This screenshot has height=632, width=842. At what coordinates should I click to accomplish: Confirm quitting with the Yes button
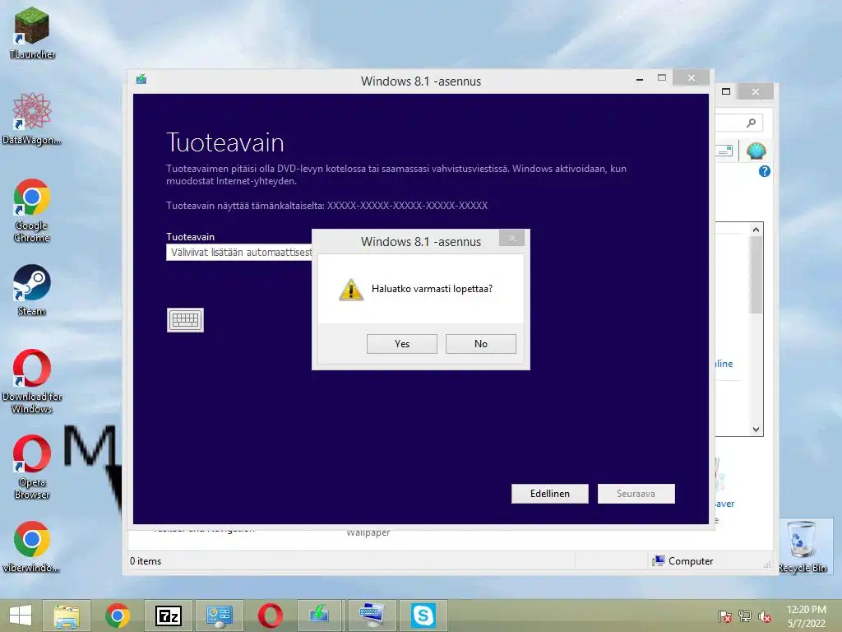pyautogui.click(x=401, y=344)
